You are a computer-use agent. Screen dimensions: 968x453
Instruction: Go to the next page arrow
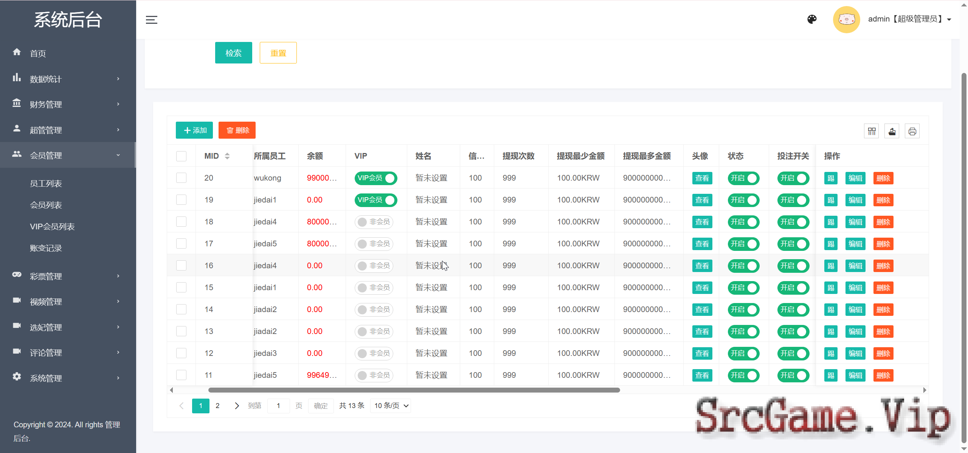pos(237,406)
